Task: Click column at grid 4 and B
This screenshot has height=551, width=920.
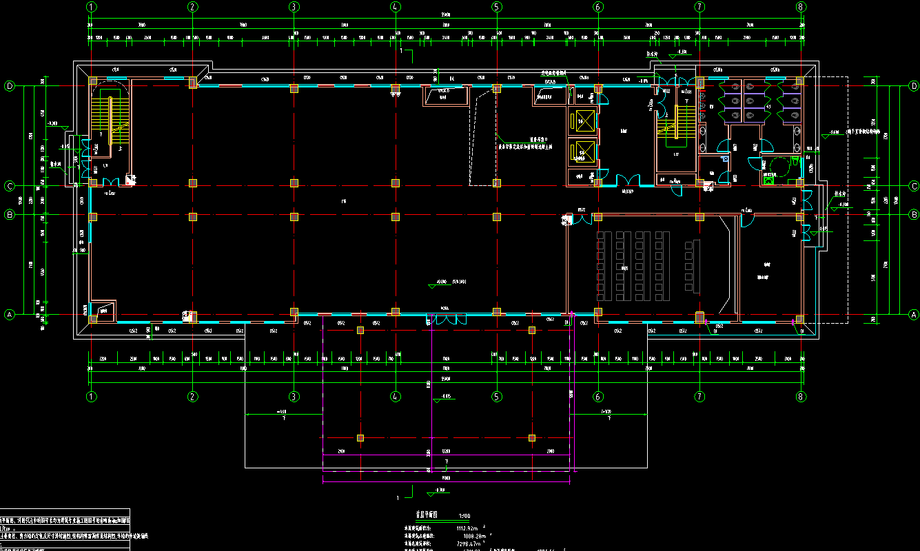Action: [x=396, y=216]
